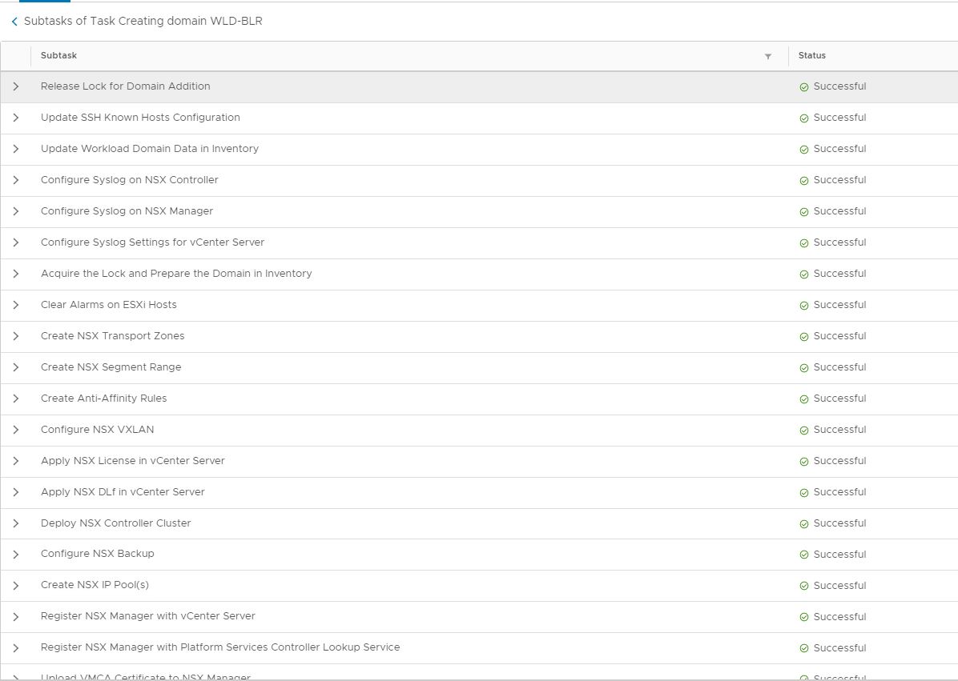
Task: Click success icon on Clear Alarms on ESXi Hosts
Action: 803,306
